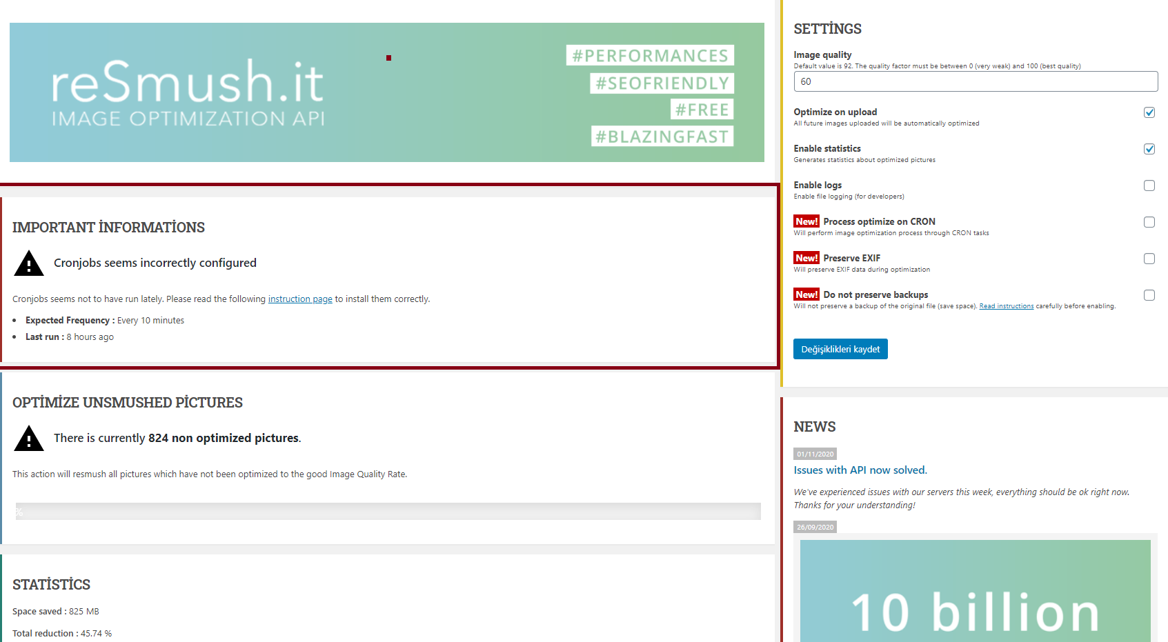Click the Preserve EXIF label
Image resolution: width=1168 pixels, height=642 pixels.
[852, 259]
